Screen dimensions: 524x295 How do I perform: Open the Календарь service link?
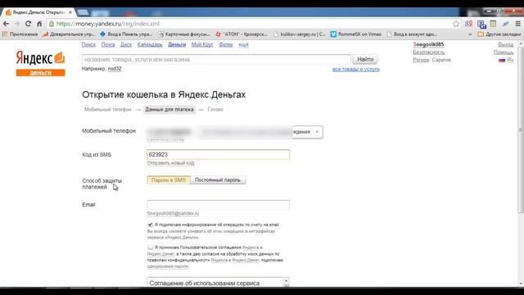(150, 44)
